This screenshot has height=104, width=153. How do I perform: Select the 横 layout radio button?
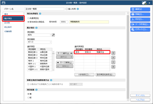(28, 94)
